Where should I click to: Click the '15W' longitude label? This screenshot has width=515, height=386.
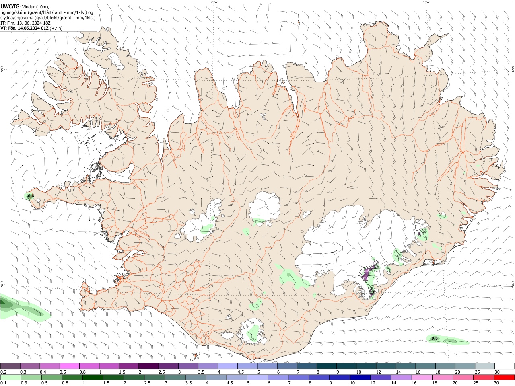click(x=426, y=2)
